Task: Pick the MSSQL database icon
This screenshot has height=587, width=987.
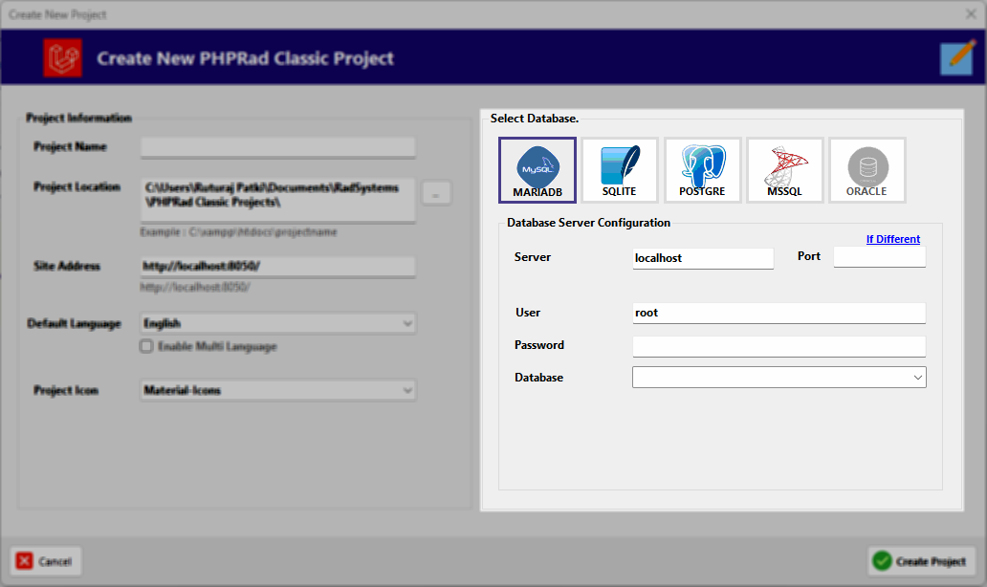Action: pyautogui.click(x=785, y=170)
